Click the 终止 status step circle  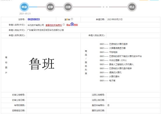coord(132,7)
